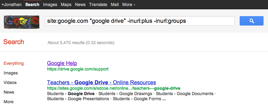The image size is (268, 108).
Task: Filter results by Images in the sidebar
Action: tap(11, 73)
